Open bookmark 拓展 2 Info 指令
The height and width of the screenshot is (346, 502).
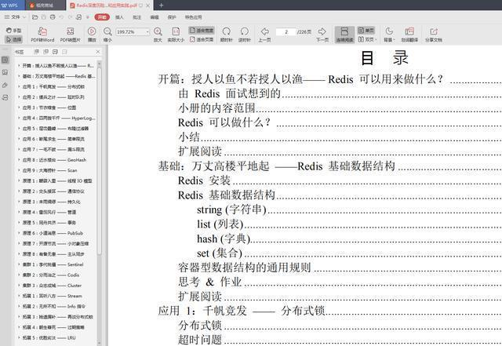[x=54, y=307]
